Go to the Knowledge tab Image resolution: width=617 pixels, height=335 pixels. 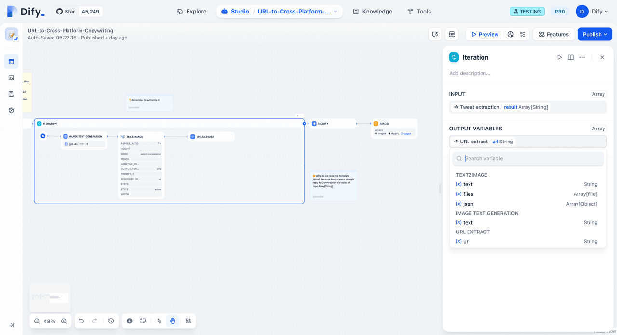click(x=372, y=12)
